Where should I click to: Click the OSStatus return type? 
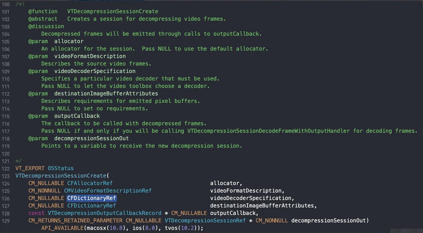61,168
